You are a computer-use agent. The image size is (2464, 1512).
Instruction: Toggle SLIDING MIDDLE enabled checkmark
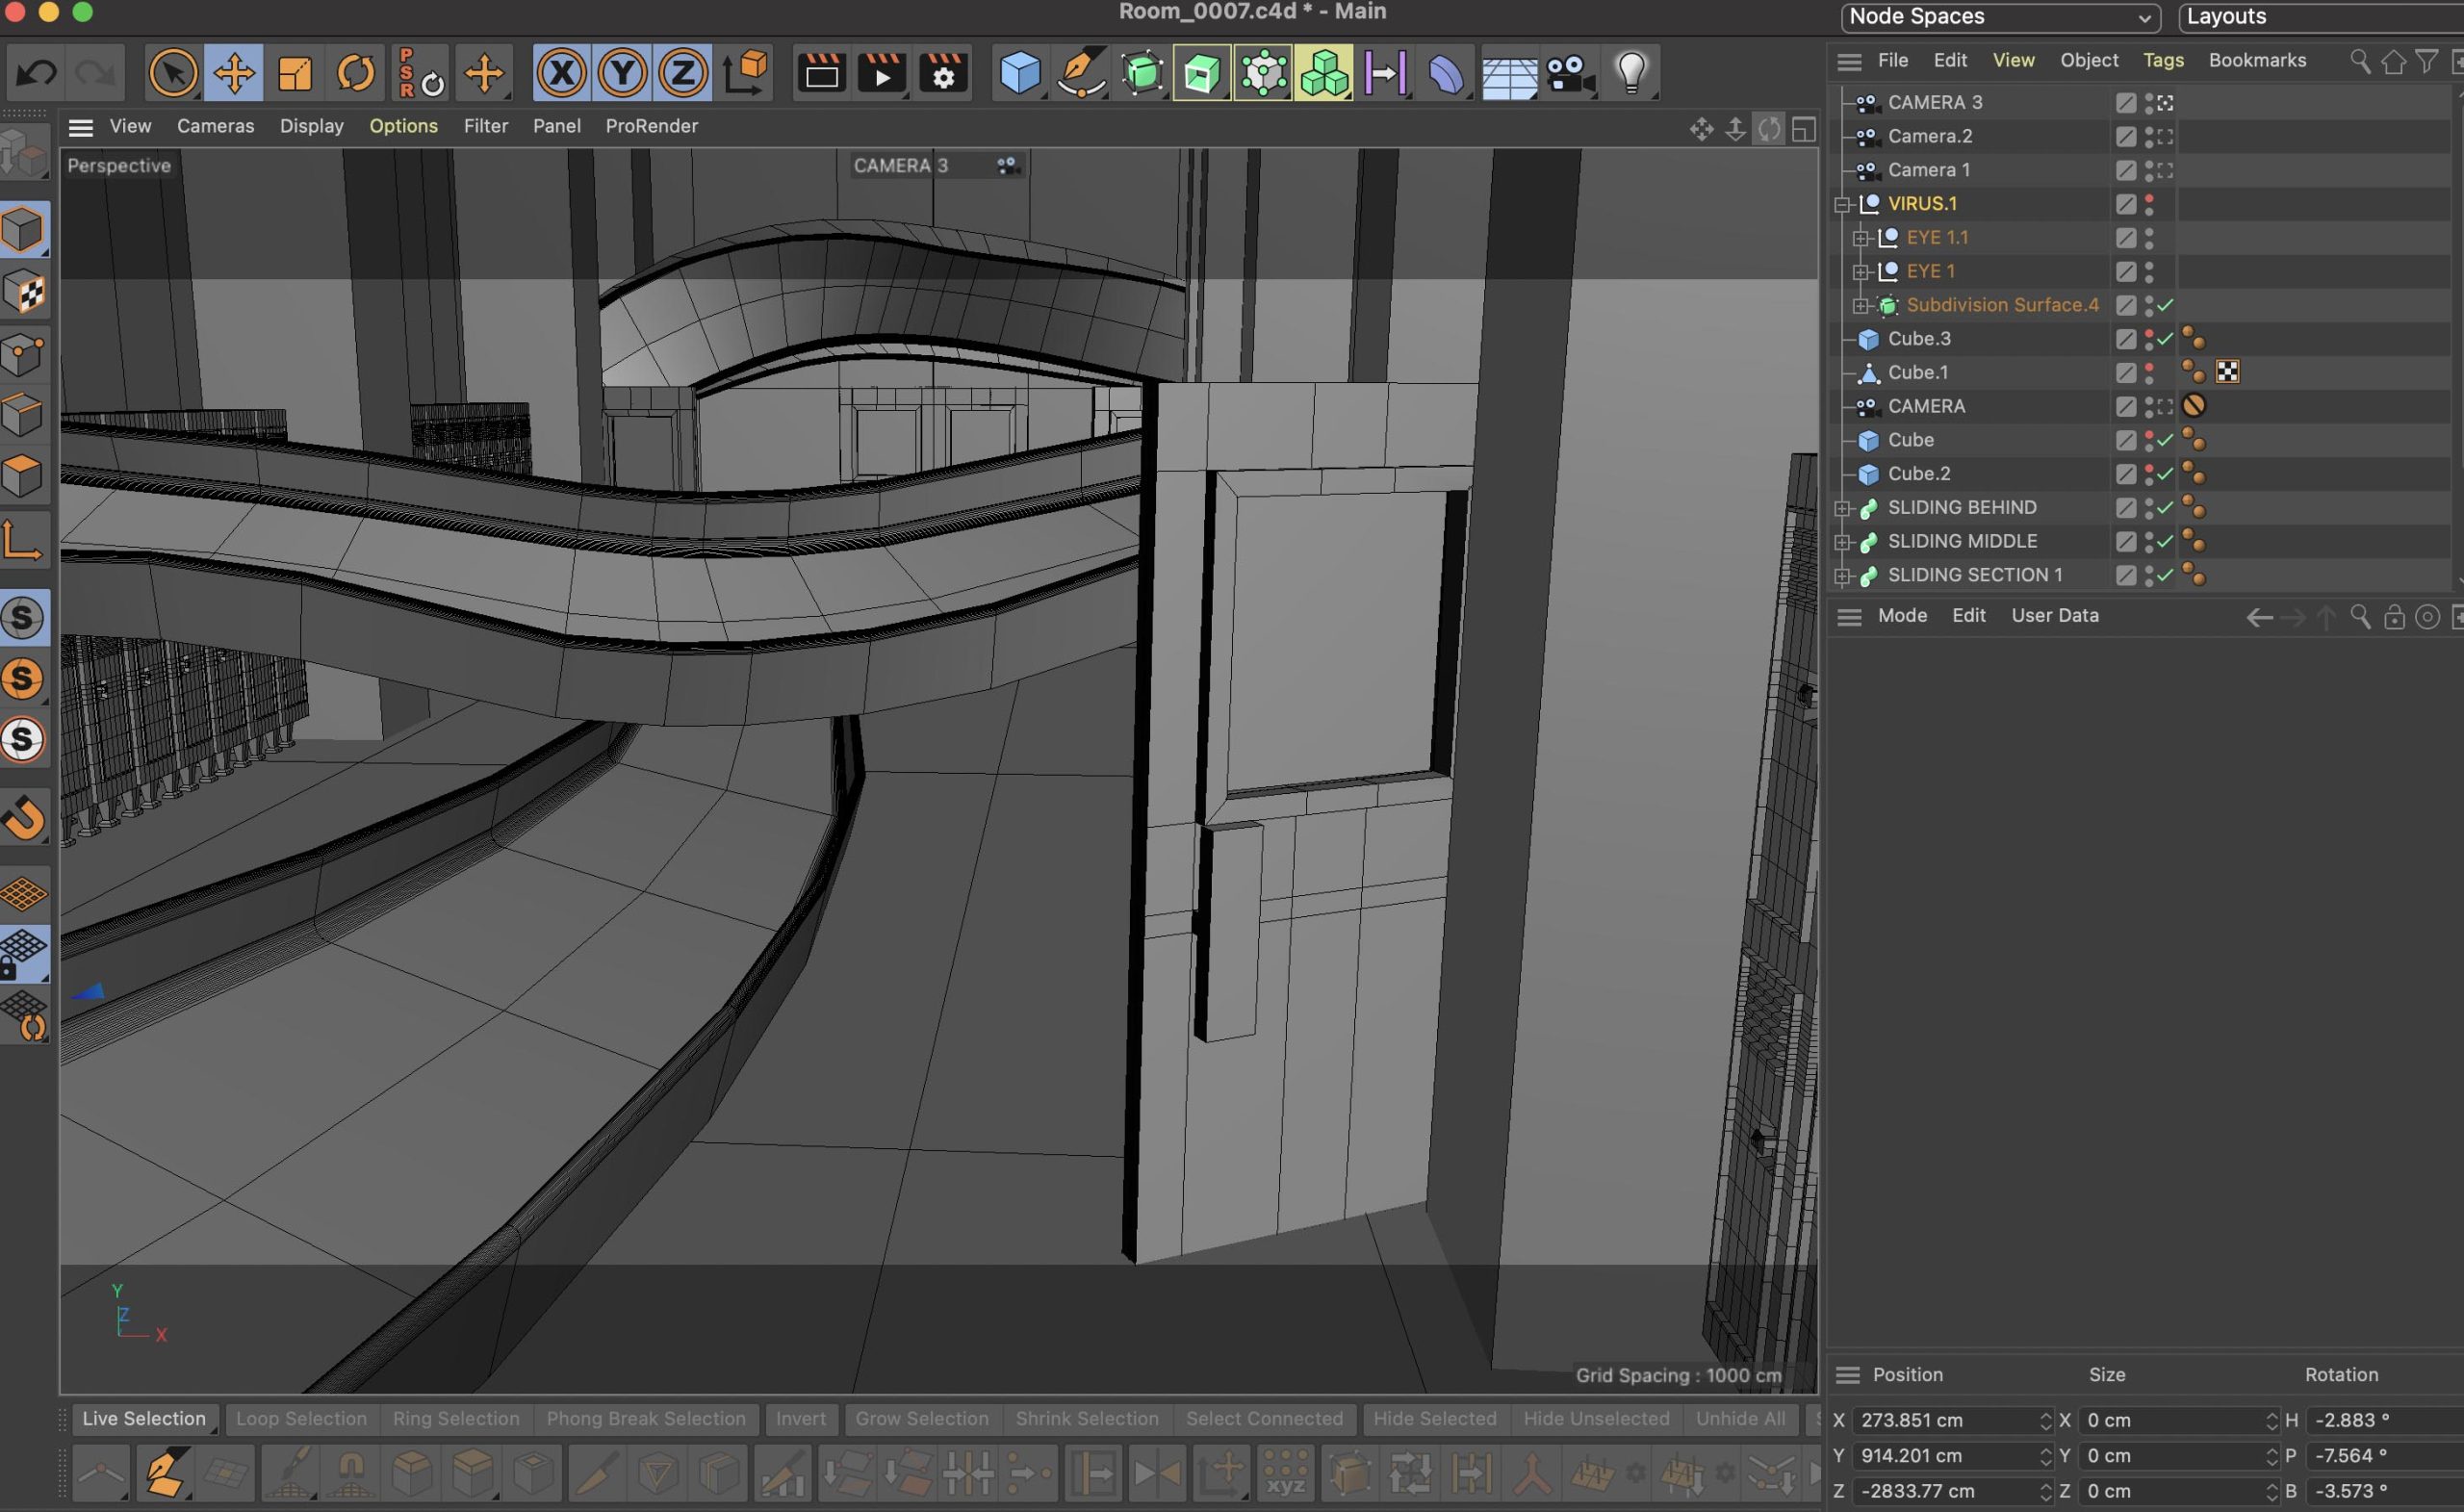pyautogui.click(x=2165, y=542)
